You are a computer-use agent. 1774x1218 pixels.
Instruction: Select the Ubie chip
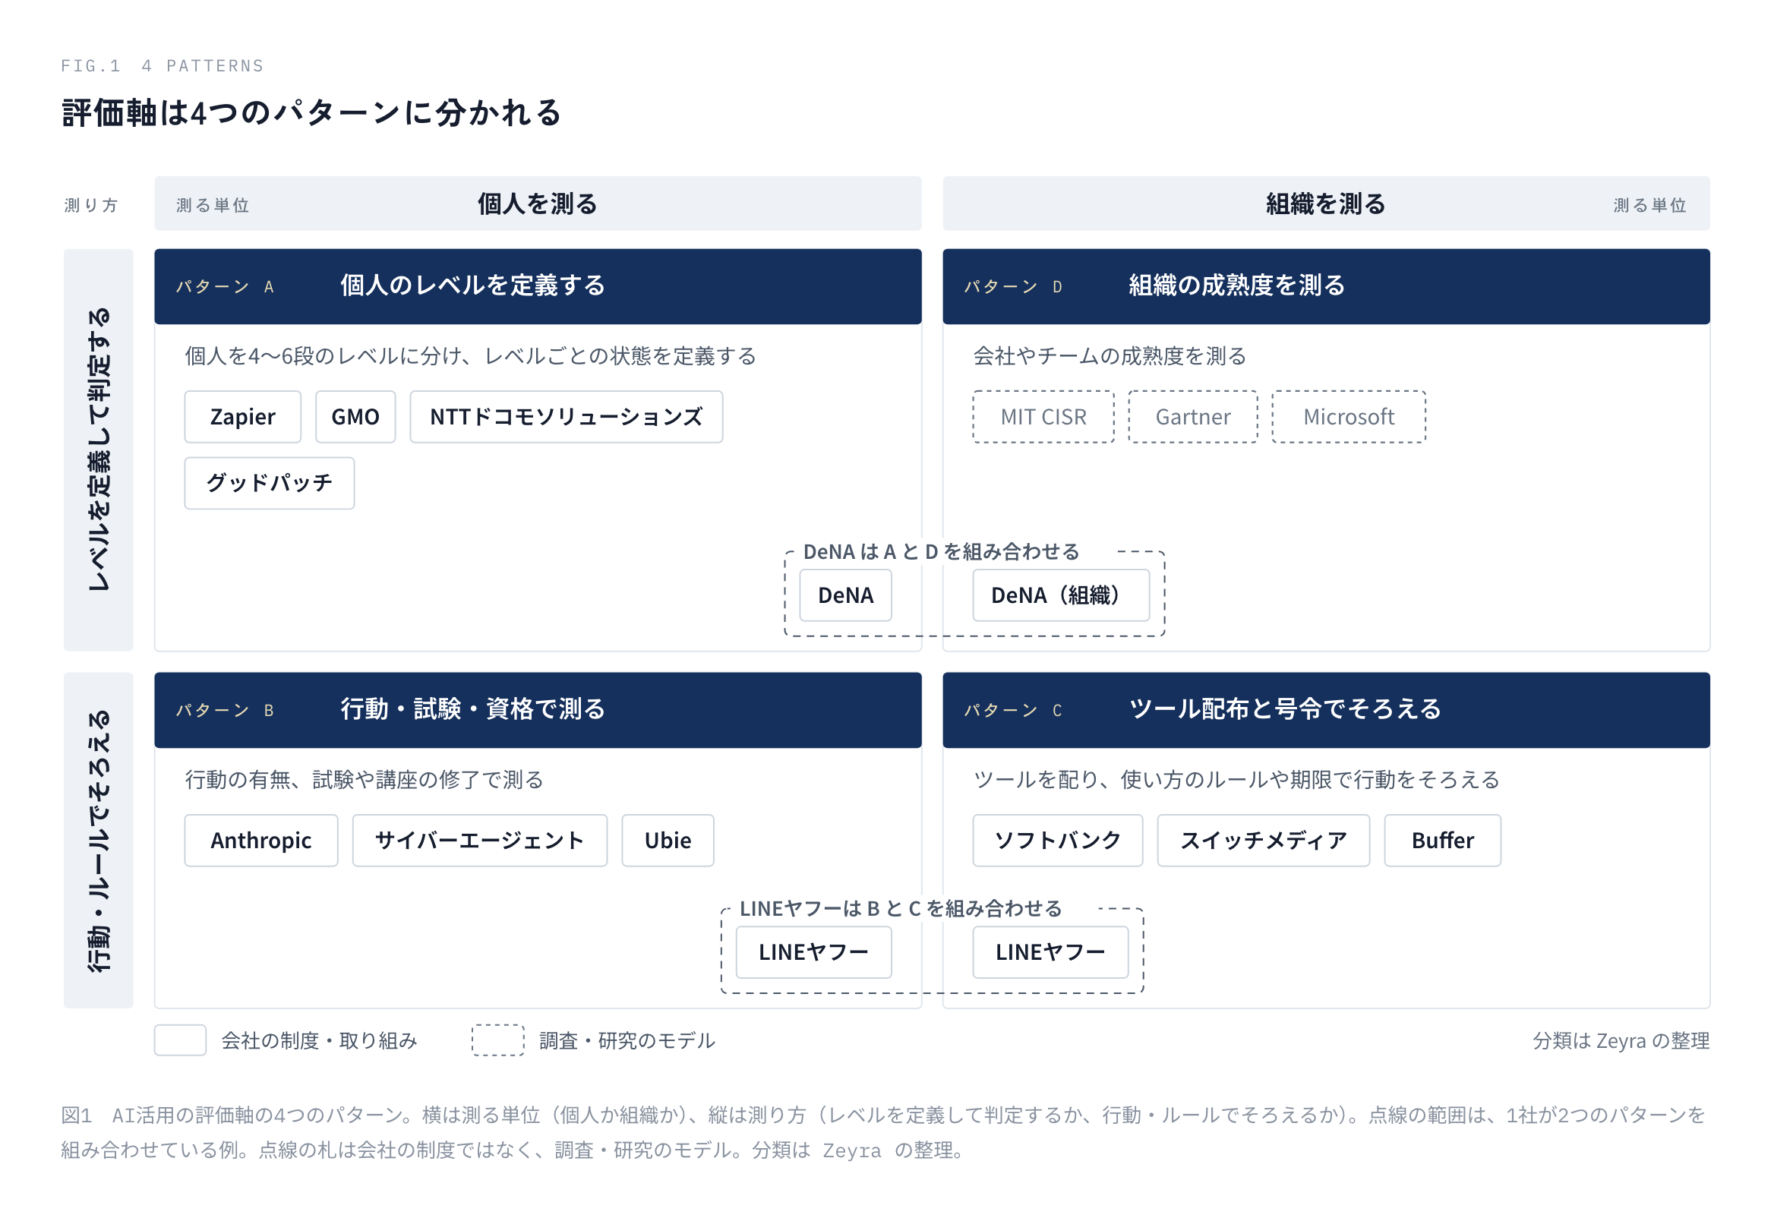pyautogui.click(x=668, y=841)
